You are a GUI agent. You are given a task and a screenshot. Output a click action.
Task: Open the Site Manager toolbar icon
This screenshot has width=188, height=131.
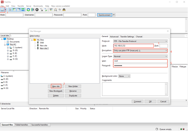coord(3,10)
